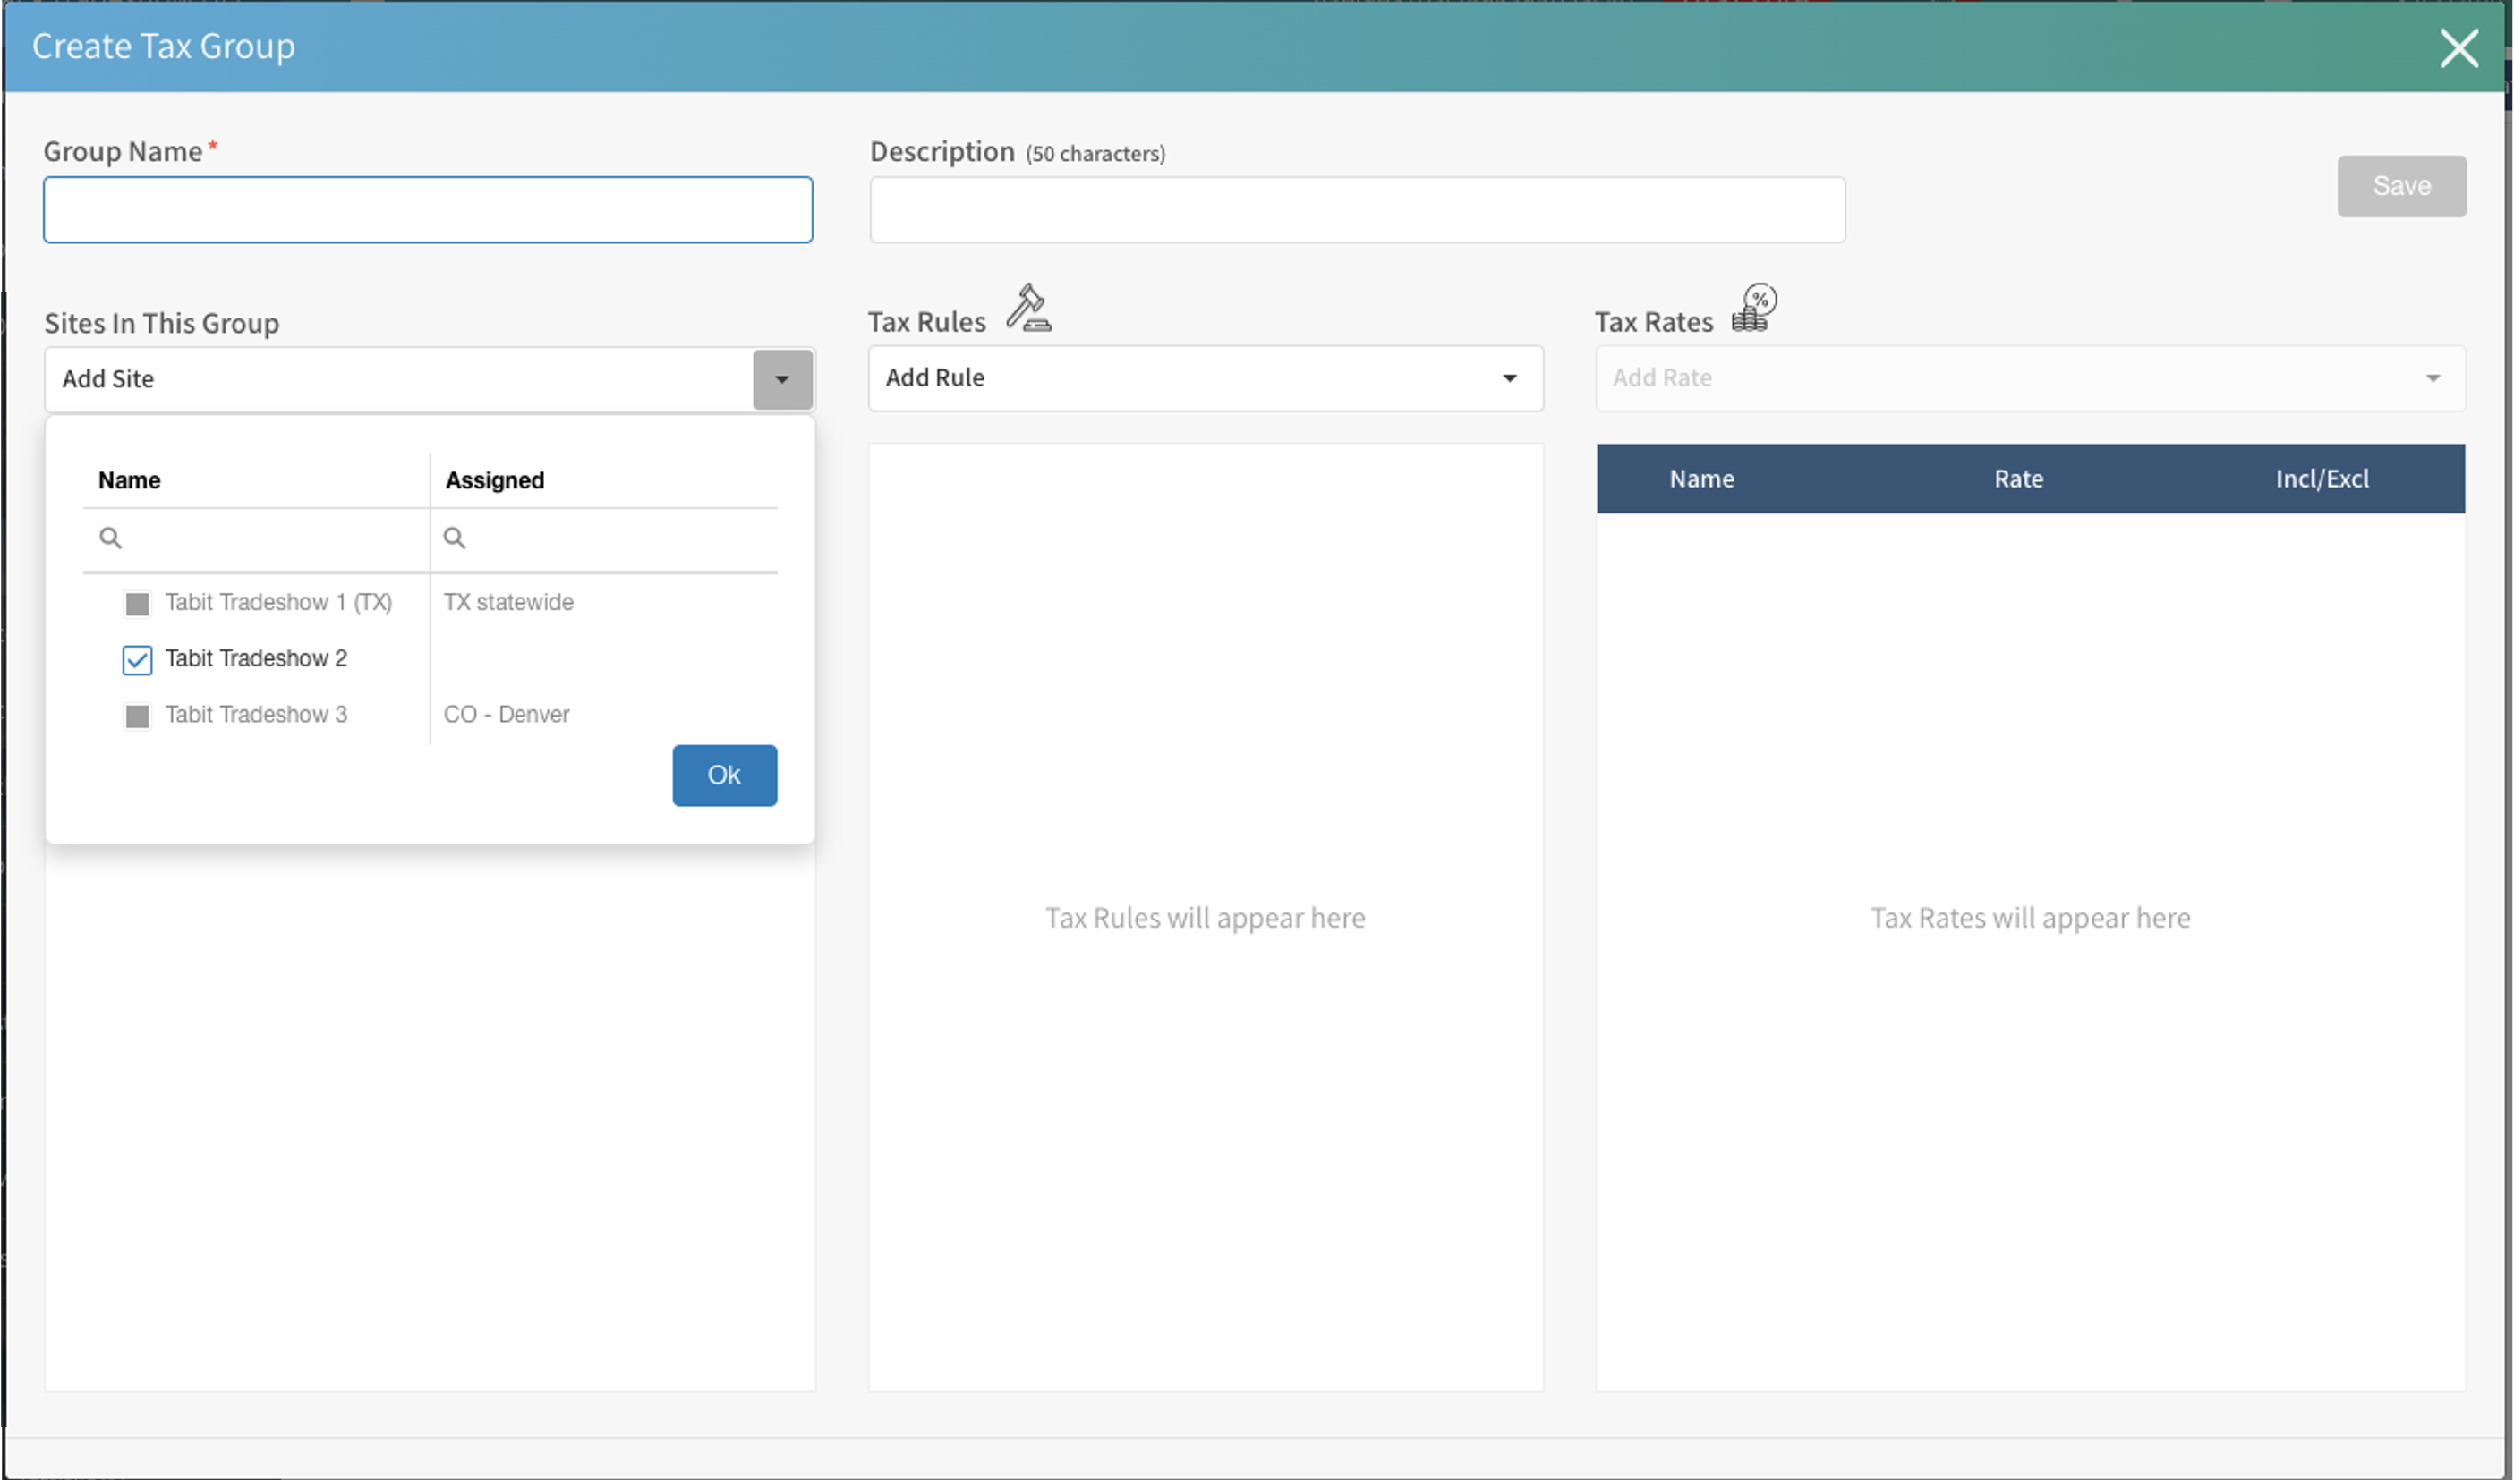Click the Name column header in sites list
The image size is (2514, 1484).
(130, 480)
